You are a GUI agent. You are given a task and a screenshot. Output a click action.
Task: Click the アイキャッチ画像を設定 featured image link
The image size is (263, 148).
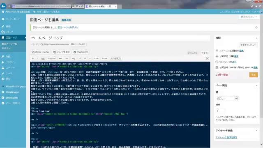226,137
